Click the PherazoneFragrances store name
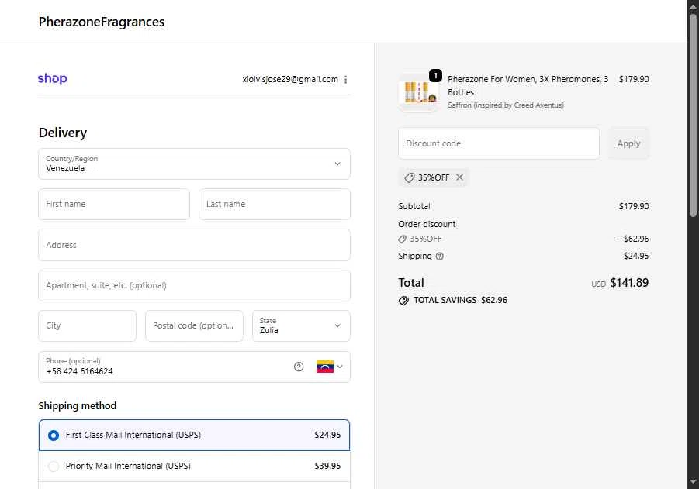This screenshot has height=489, width=699. (102, 22)
